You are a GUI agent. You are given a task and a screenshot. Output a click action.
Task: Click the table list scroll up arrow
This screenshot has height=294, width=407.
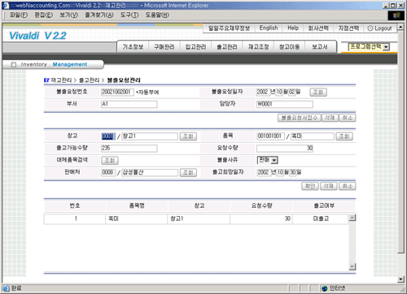pyautogui.click(x=352, y=218)
